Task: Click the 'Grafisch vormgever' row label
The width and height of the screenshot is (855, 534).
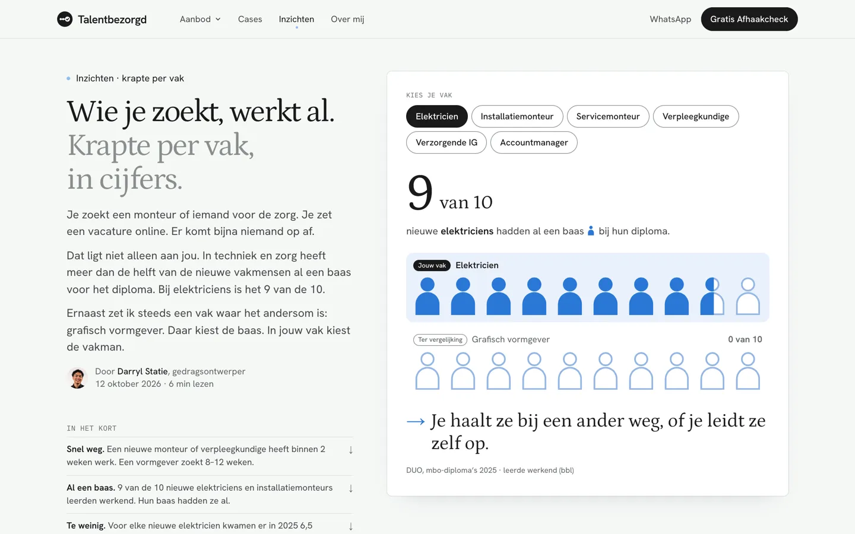Action: pyautogui.click(x=511, y=339)
